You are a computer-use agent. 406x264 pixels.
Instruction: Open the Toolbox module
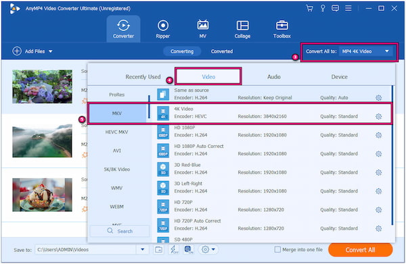tap(282, 29)
